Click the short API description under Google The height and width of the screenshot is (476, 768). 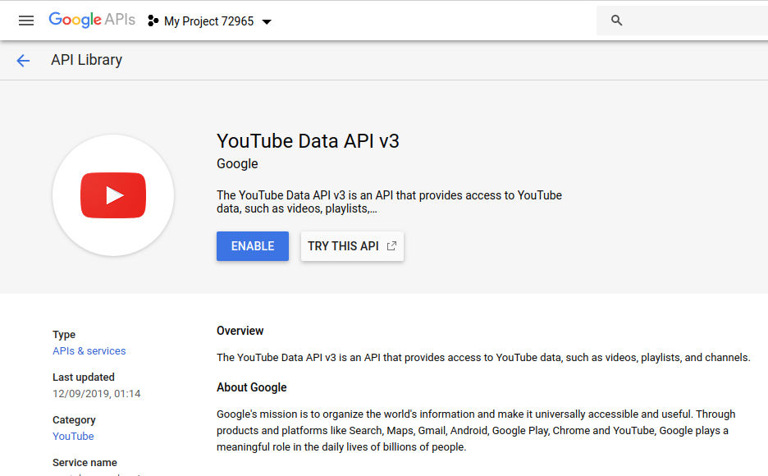(390, 202)
